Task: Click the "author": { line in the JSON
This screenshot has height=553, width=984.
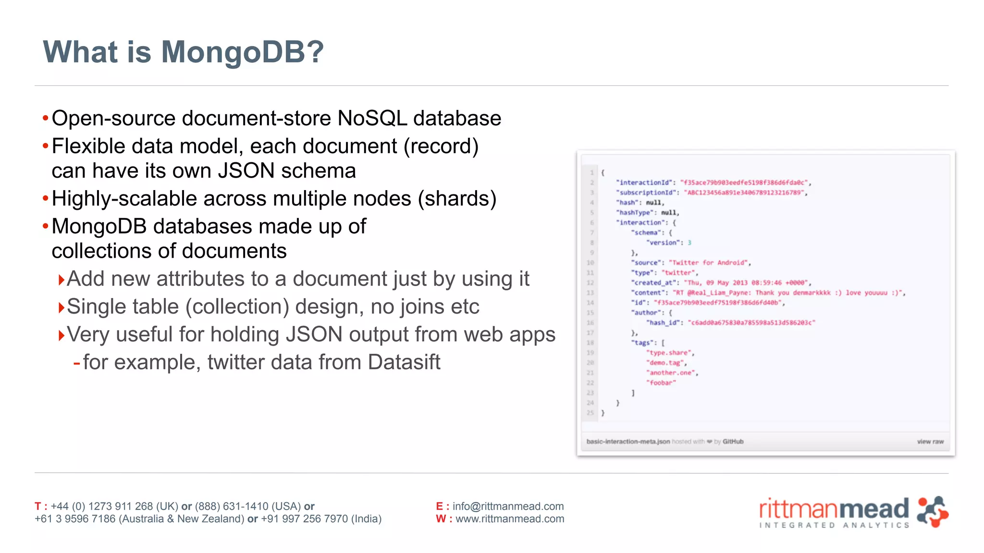Action: (652, 313)
